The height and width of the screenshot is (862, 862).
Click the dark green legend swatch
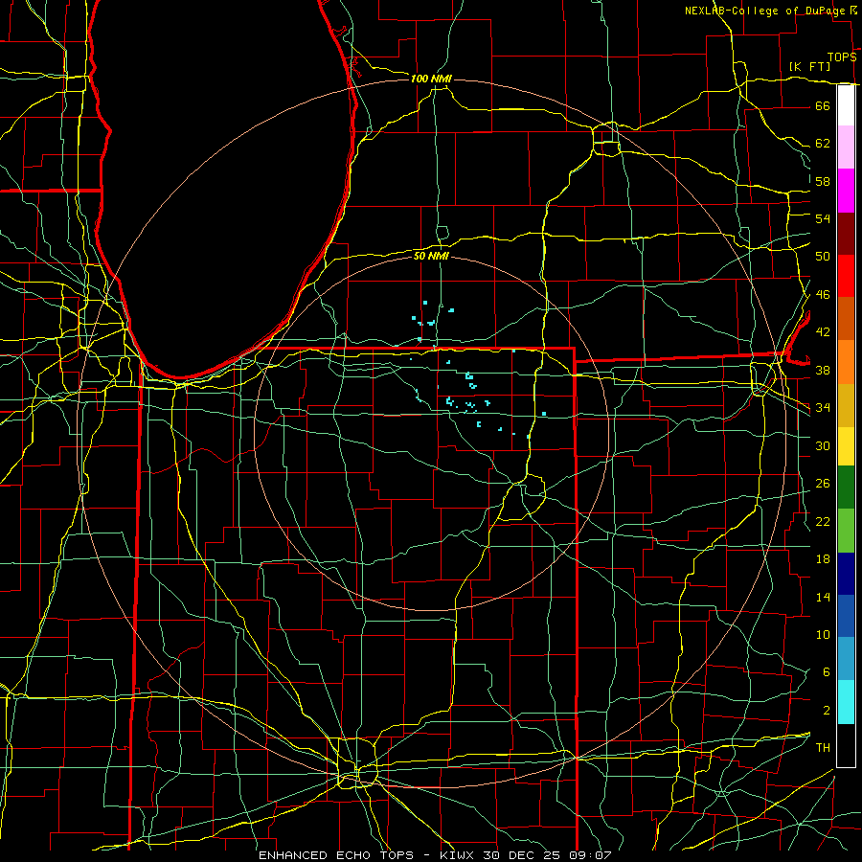pos(846,488)
